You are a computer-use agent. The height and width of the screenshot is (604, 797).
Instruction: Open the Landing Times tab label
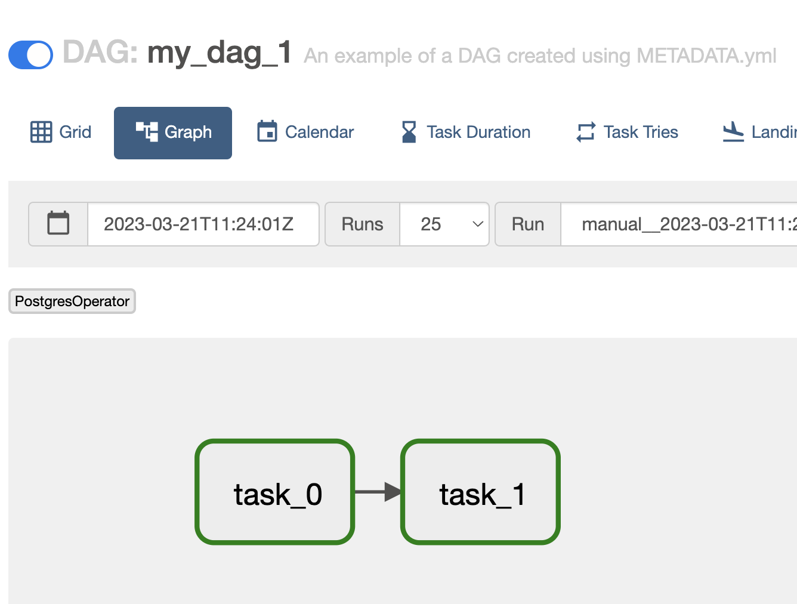(774, 132)
